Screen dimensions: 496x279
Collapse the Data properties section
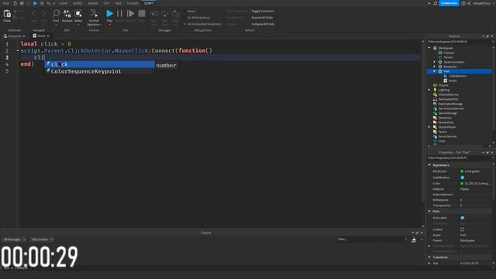click(x=429, y=212)
